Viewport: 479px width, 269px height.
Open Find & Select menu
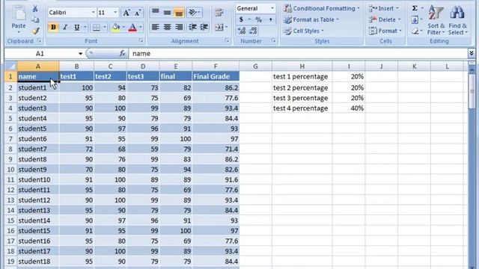457,20
